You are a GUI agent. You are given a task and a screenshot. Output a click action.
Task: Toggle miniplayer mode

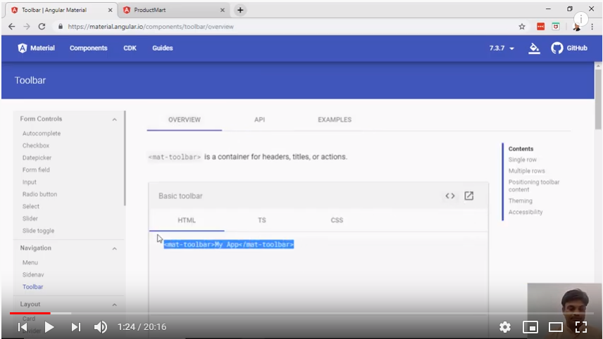pos(530,327)
